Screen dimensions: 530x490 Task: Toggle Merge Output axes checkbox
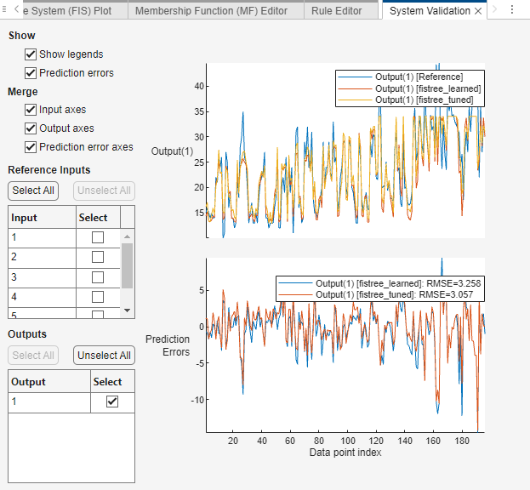(x=31, y=128)
